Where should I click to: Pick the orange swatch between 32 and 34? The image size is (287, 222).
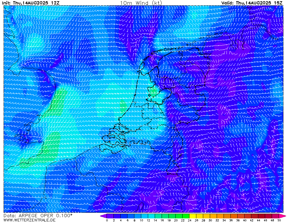point(220,216)
